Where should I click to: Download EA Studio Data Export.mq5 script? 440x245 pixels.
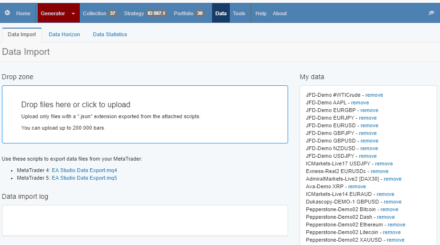click(x=84, y=178)
